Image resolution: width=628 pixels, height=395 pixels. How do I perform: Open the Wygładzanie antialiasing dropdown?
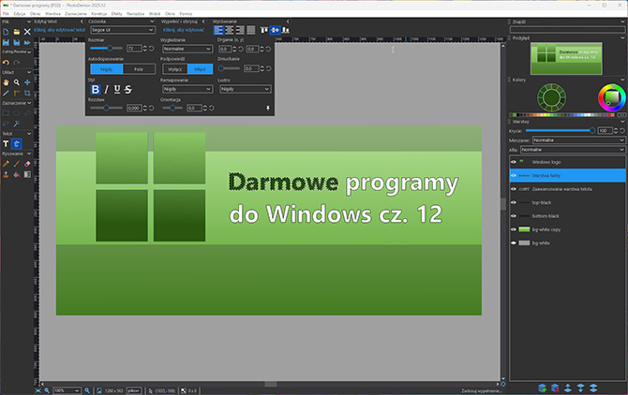coord(187,49)
